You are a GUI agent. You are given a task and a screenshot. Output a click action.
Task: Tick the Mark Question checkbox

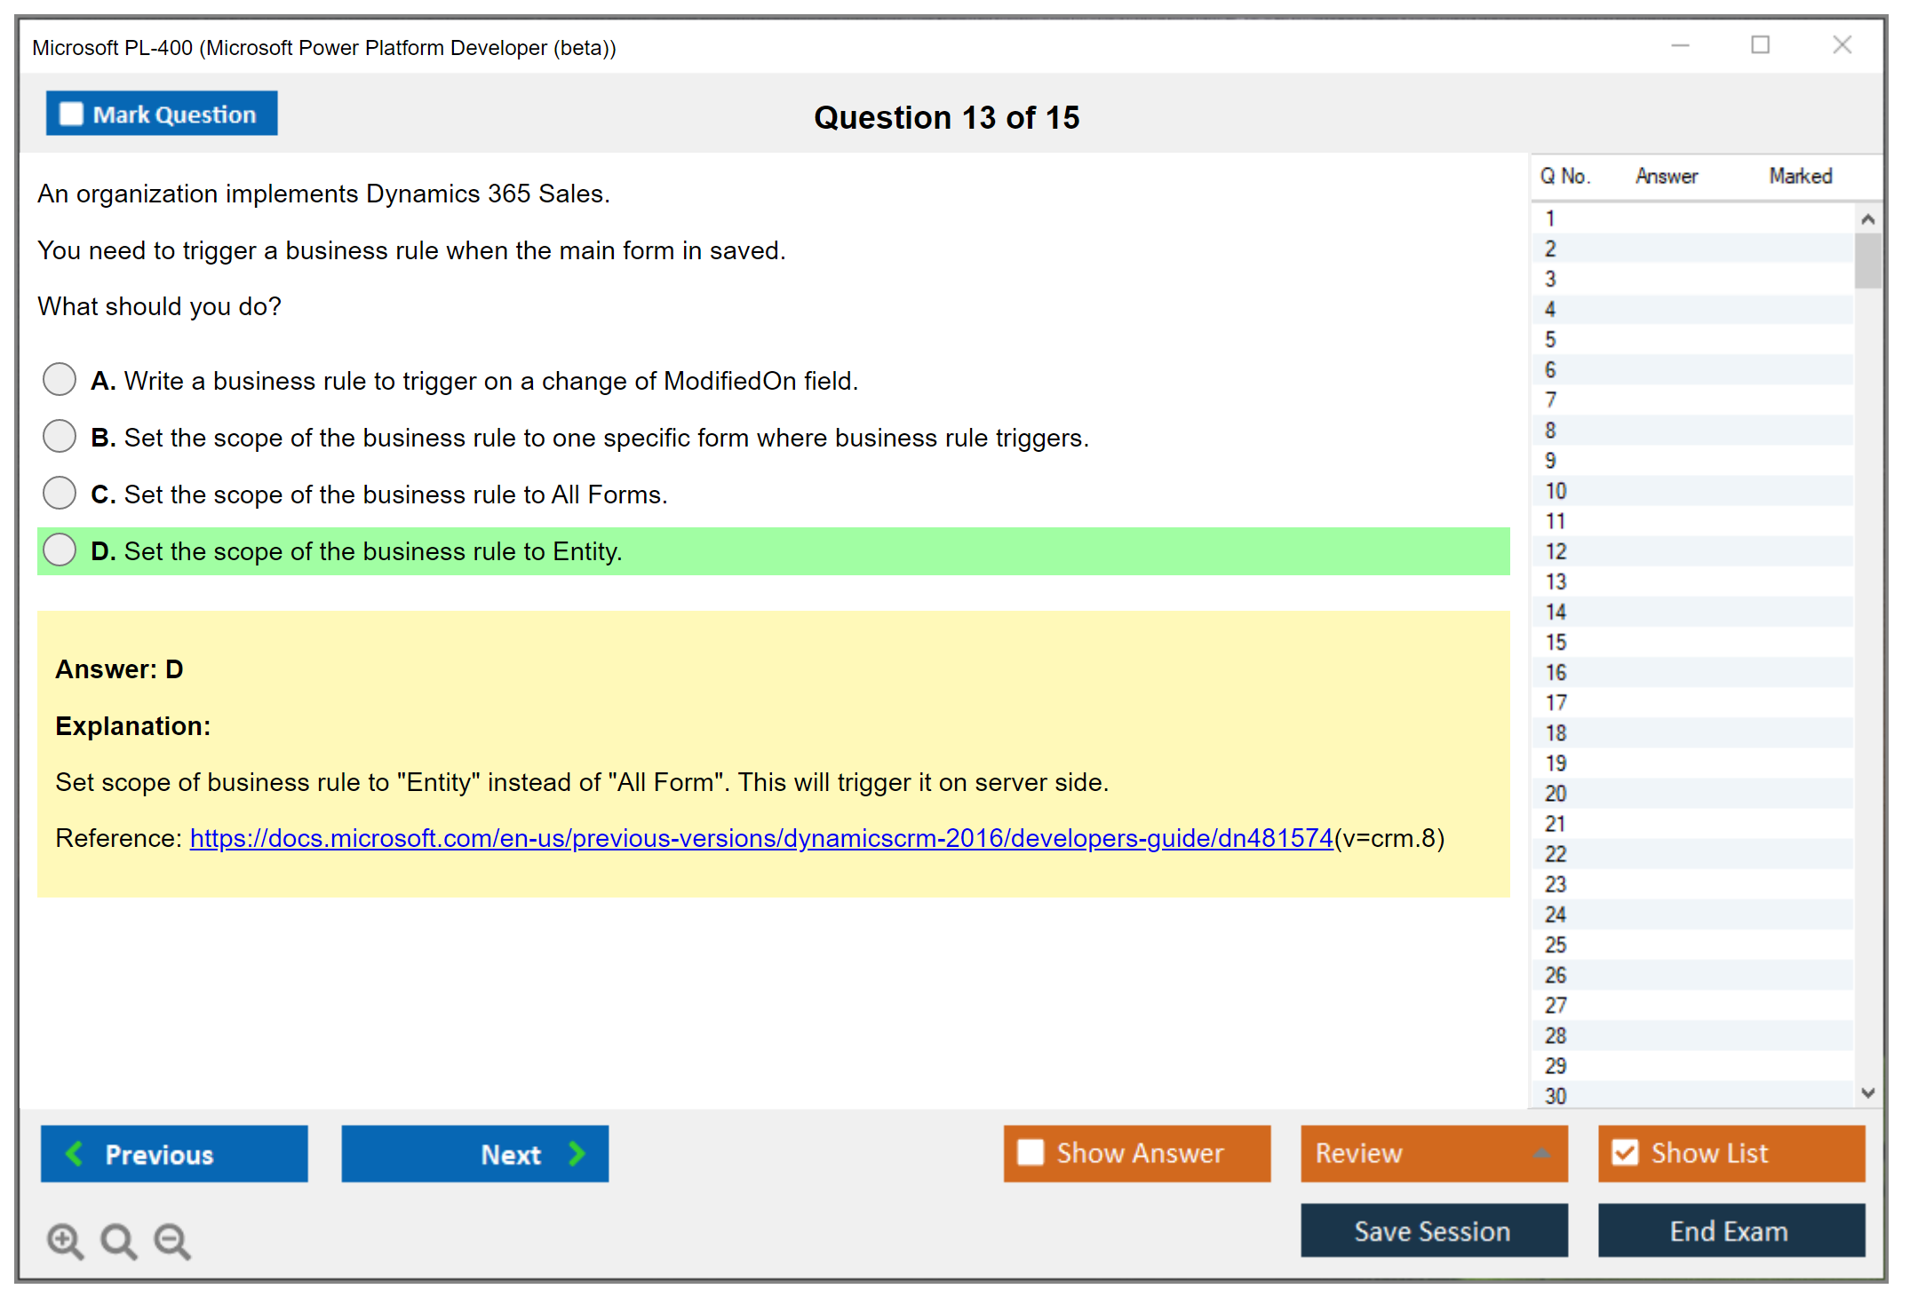pyautogui.click(x=71, y=114)
